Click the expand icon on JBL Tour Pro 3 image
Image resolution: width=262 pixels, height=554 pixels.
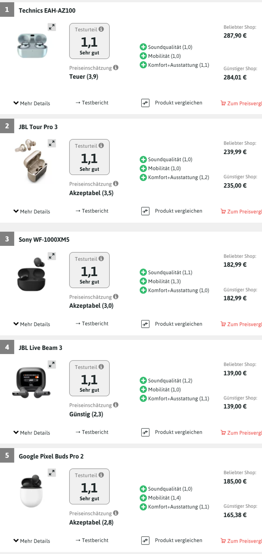52,143
